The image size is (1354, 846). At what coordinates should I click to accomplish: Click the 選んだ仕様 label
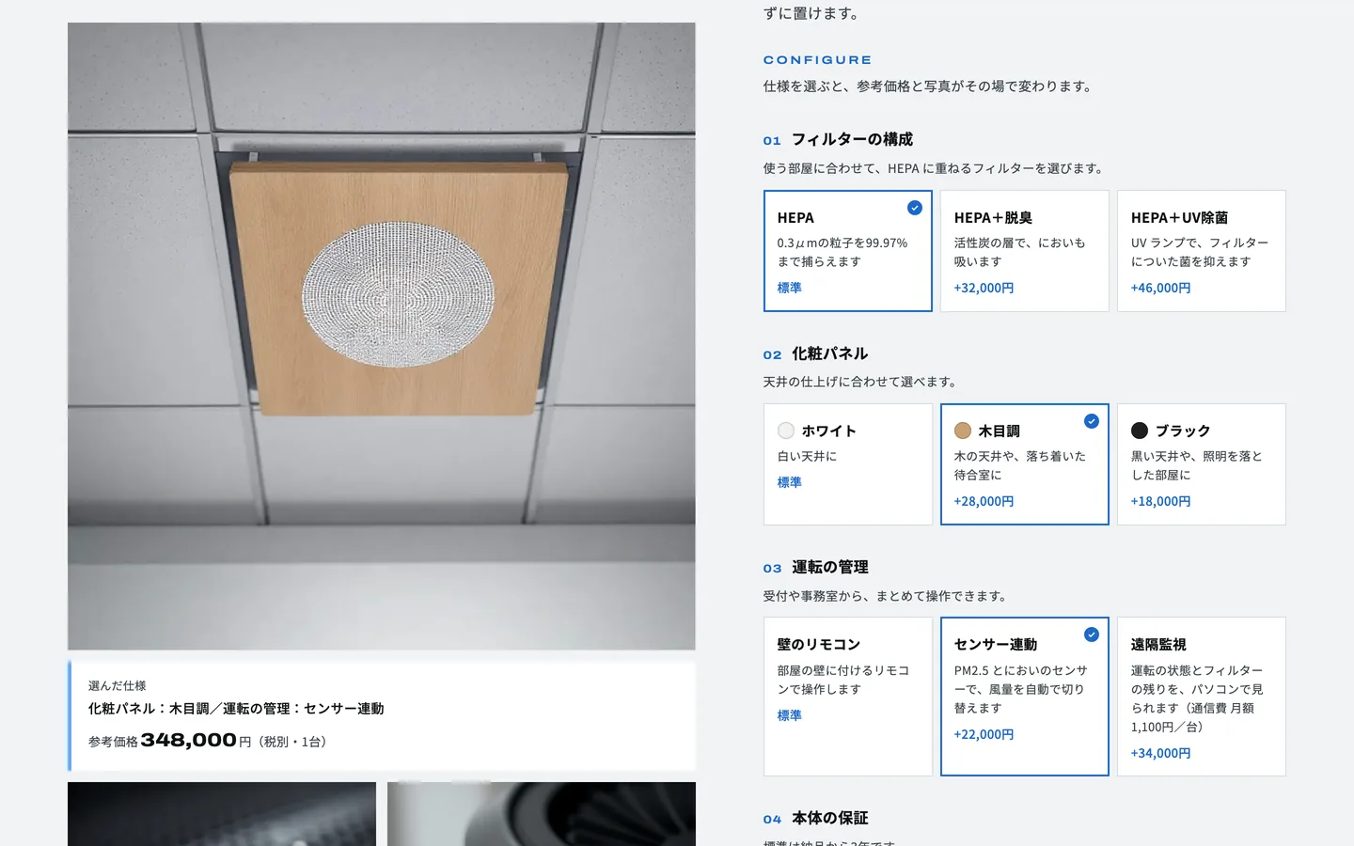click(x=117, y=685)
